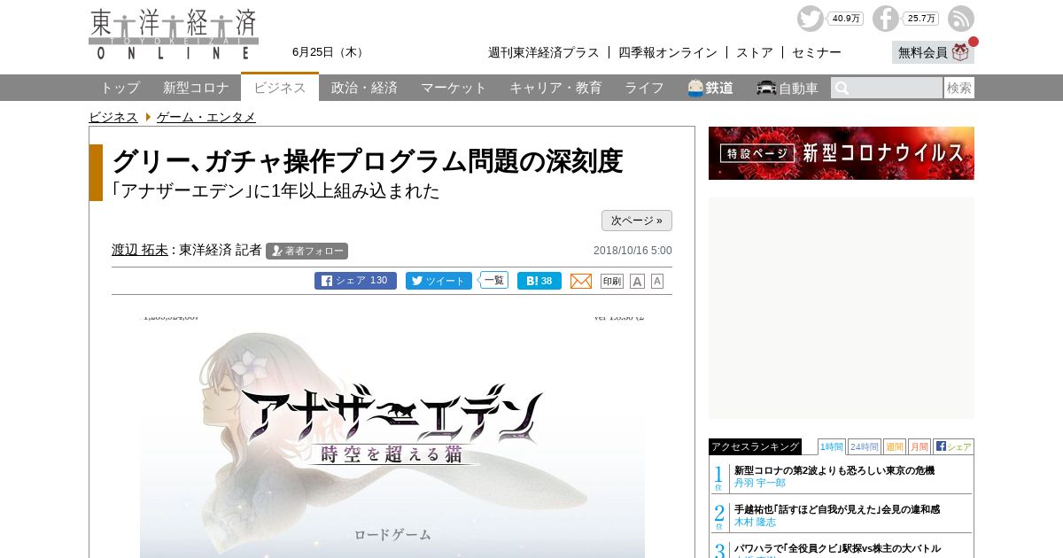Open author 渡辺 拓未 profile link
The width and height of the screenshot is (1063, 558).
[x=140, y=250]
